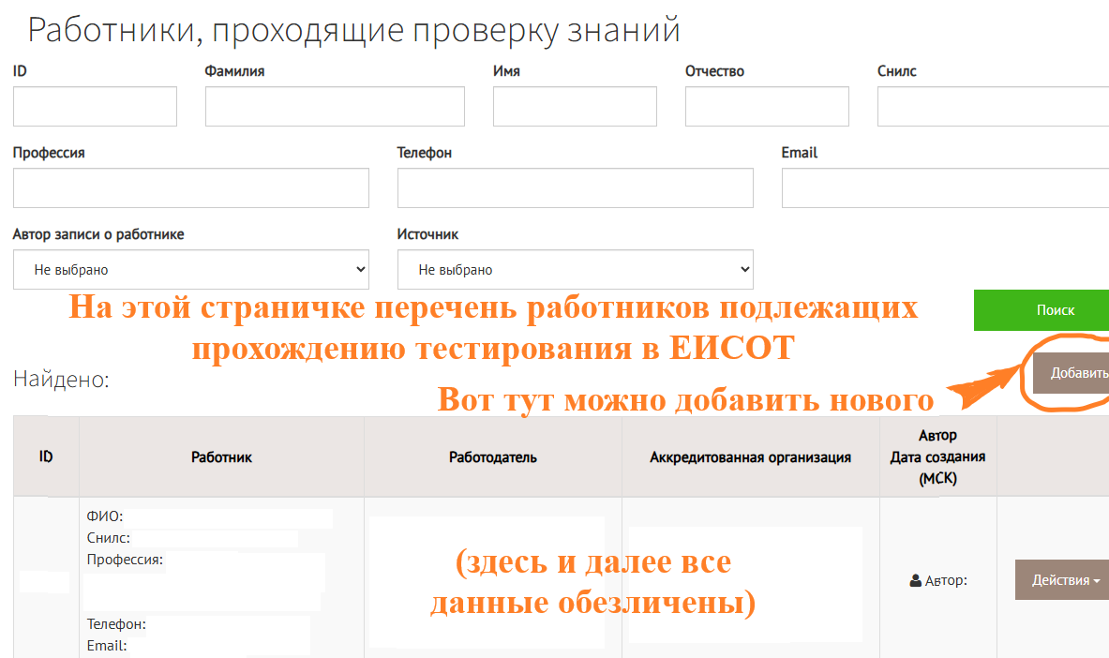Click the Работодатель column header

(493, 457)
